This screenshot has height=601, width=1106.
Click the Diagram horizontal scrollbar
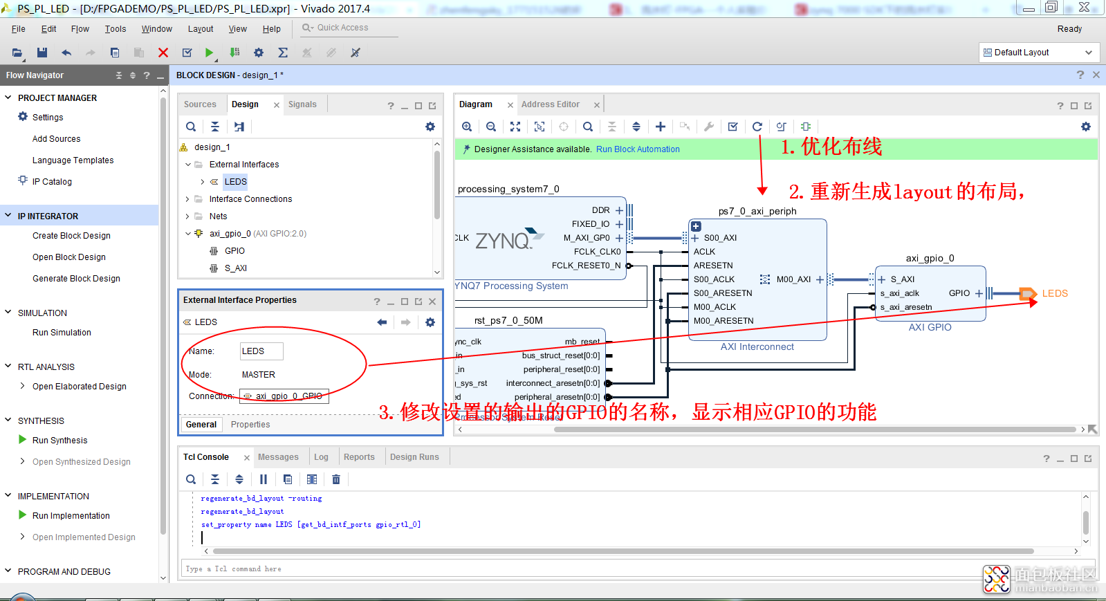coord(815,429)
